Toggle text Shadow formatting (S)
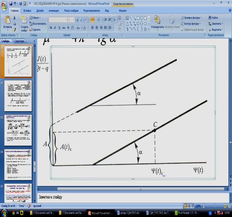Viewport: 232px width, 217px height. 68,27
